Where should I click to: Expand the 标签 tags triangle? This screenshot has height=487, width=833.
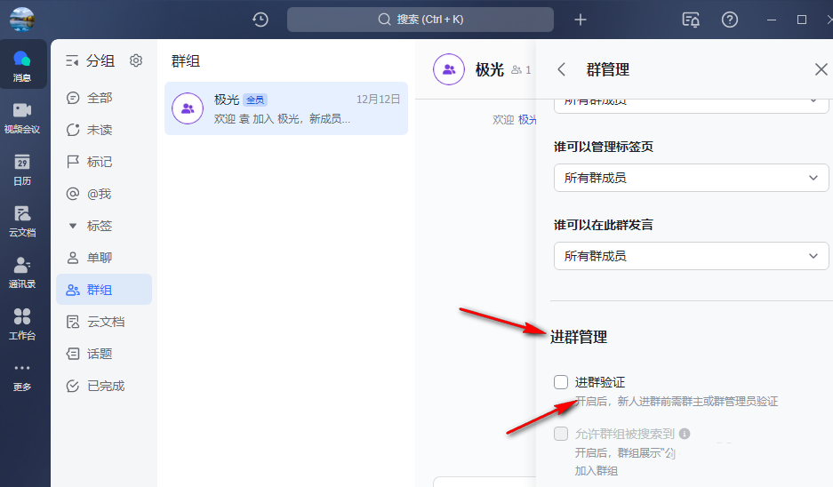(x=73, y=226)
